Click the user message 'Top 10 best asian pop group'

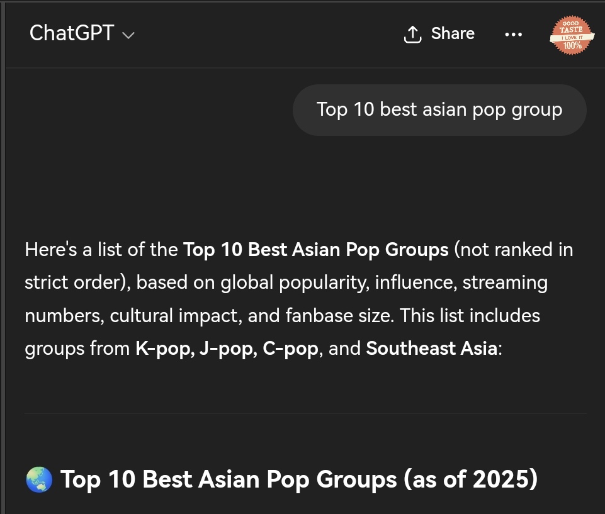click(x=439, y=110)
